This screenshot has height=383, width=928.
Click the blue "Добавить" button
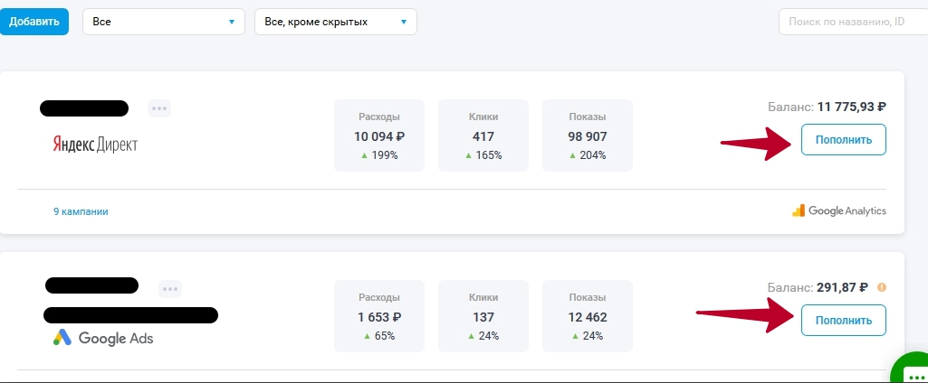coord(34,22)
